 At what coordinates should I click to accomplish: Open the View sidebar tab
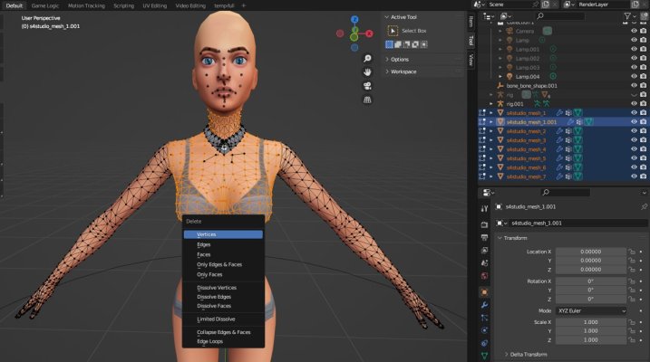(471, 60)
